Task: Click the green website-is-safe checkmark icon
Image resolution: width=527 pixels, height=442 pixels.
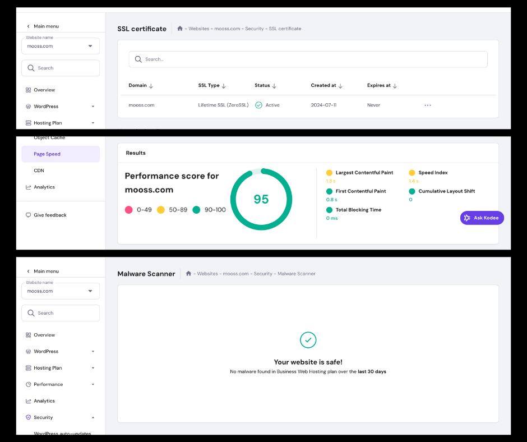Action: (308, 340)
